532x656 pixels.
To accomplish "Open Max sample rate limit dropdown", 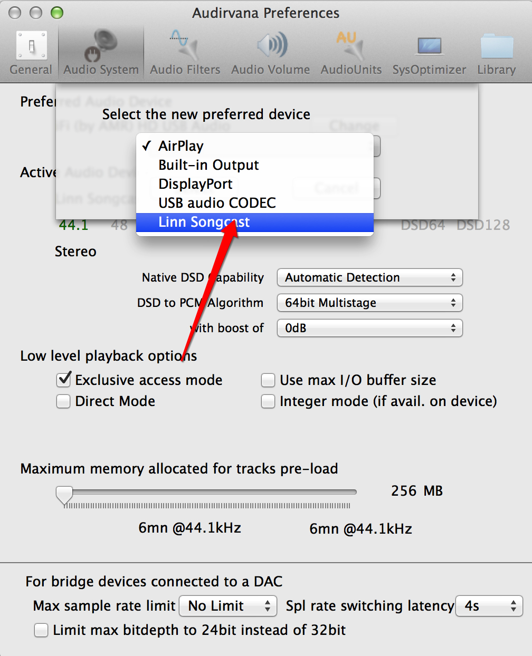I will pos(228,606).
